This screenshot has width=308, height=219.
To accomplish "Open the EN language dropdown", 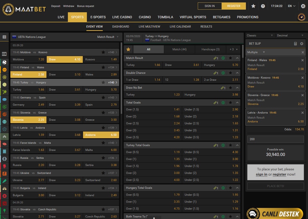I will click(x=292, y=6).
